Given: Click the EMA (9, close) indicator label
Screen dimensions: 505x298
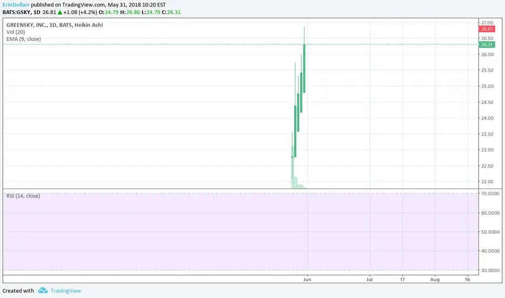Looking at the screenshot, I should (23, 39).
